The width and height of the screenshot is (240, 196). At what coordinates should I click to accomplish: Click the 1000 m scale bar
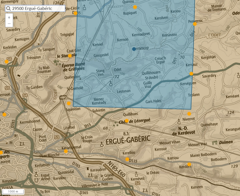tap(13, 191)
